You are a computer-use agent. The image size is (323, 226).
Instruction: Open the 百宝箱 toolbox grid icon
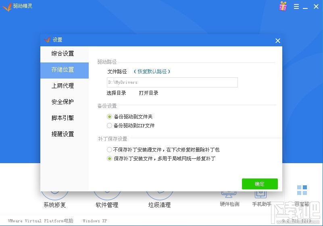tap(302, 190)
